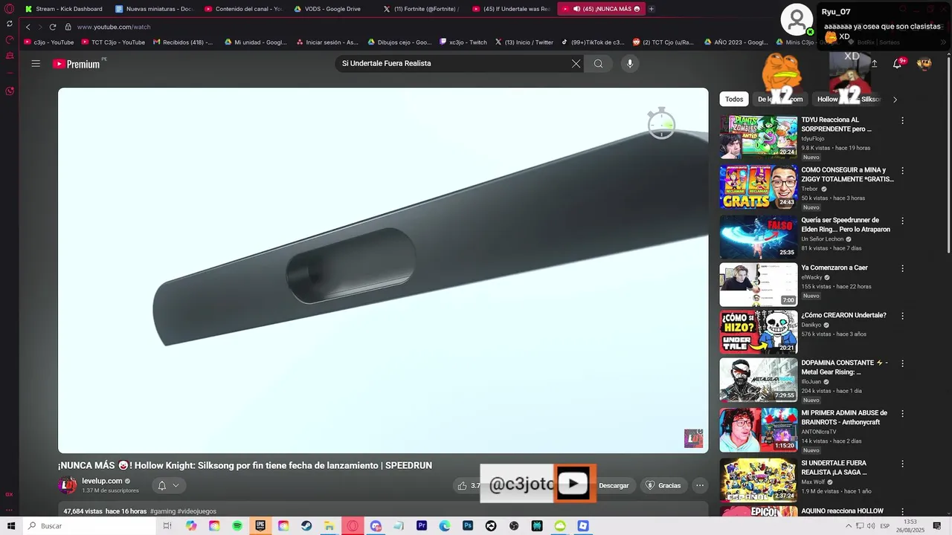Click the Descargar button
This screenshot has width=952, height=535.
pos(614,485)
